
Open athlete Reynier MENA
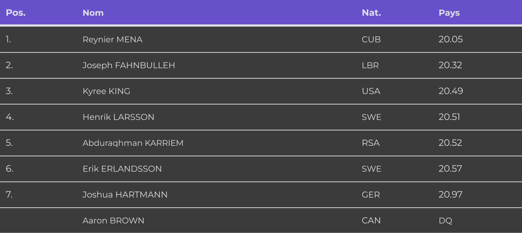[x=112, y=39]
